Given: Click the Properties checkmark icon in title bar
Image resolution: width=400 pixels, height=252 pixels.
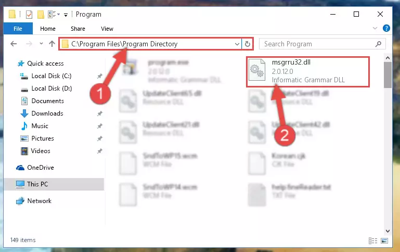Looking at the screenshot, I should [29, 15].
